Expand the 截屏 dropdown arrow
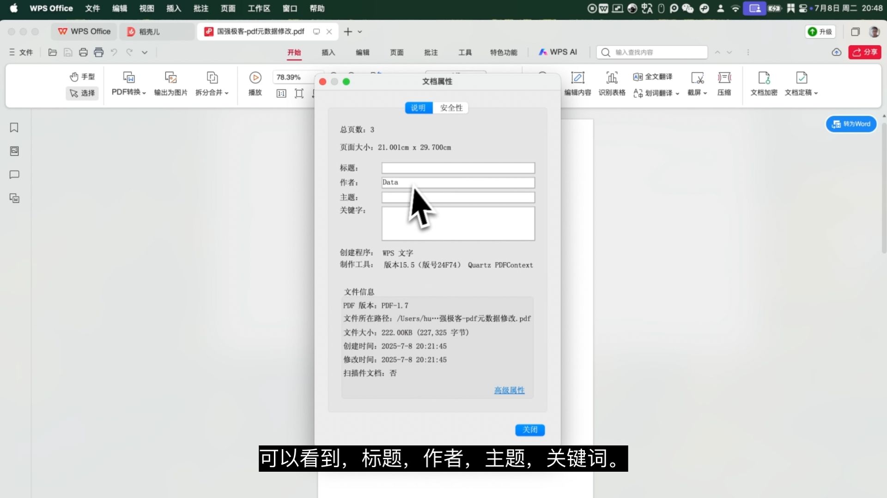Screen dimensions: 887x498 tap(705, 93)
